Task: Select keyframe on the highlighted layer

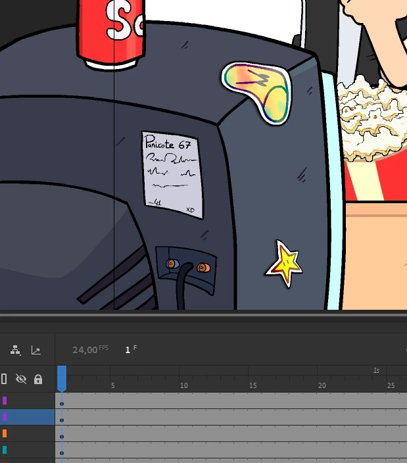Action: pos(62,420)
